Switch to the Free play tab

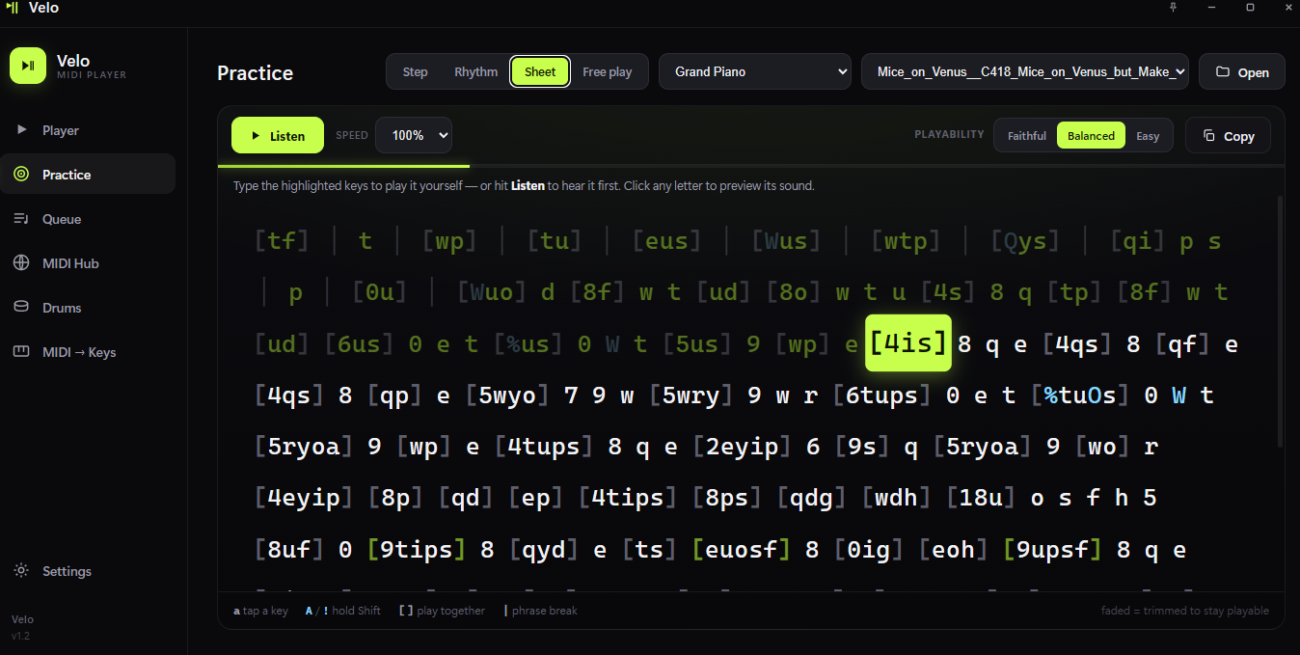click(x=608, y=72)
